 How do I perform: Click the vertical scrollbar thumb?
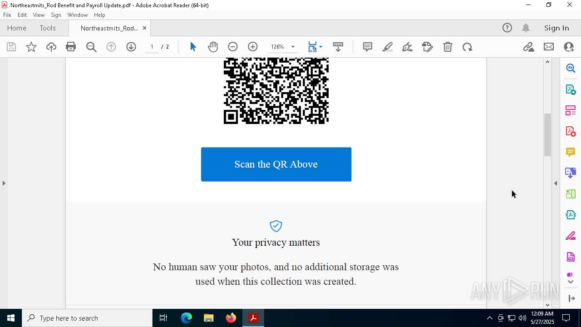547,134
